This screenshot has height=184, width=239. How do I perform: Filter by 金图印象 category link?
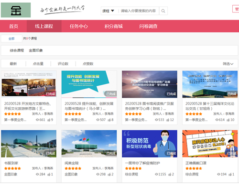(x=36, y=51)
